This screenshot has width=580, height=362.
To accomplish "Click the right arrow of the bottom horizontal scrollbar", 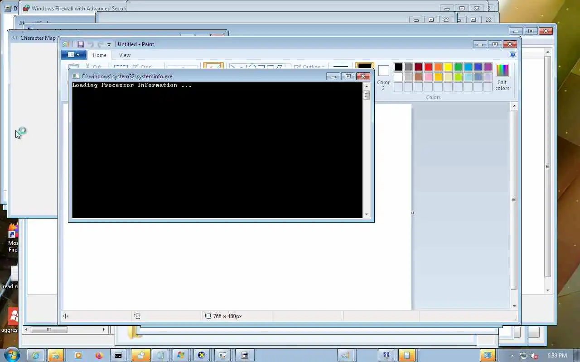I will point(104,329).
